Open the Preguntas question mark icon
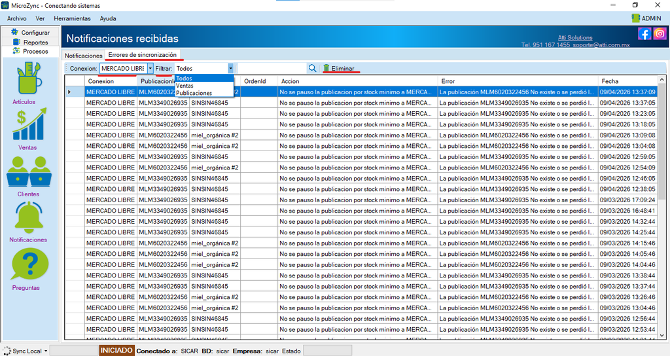The image size is (670, 356). click(29, 264)
